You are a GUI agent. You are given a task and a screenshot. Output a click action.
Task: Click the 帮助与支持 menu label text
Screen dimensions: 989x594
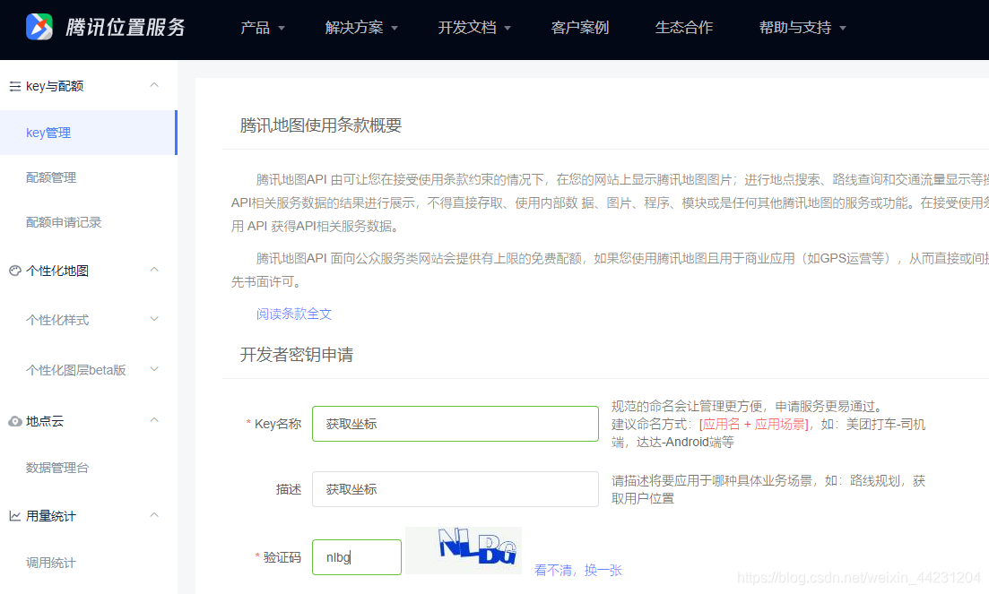coord(794,28)
